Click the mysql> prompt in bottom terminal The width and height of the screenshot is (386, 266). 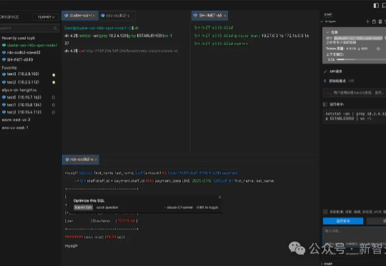71,245
